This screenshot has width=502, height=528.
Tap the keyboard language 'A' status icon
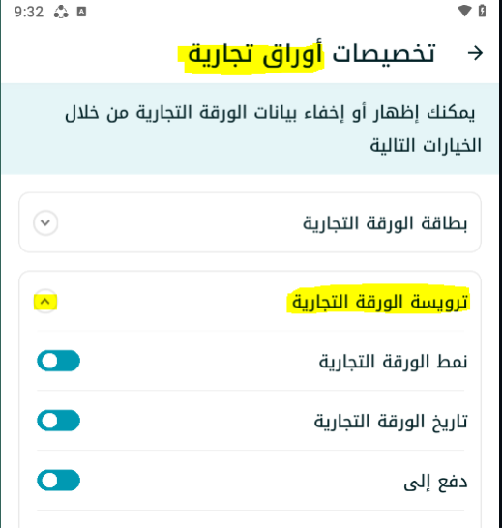pos(81,12)
